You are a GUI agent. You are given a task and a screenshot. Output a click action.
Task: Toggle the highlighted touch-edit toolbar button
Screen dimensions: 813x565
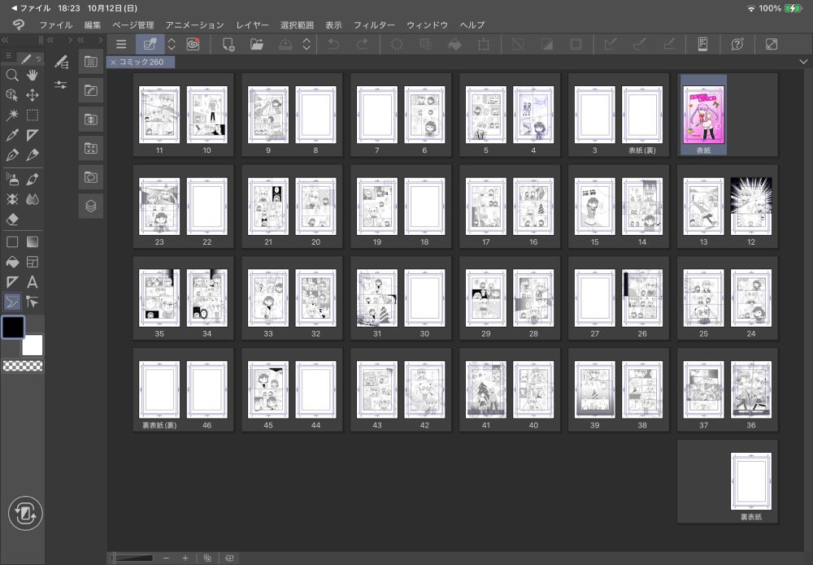tap(150, 44)
